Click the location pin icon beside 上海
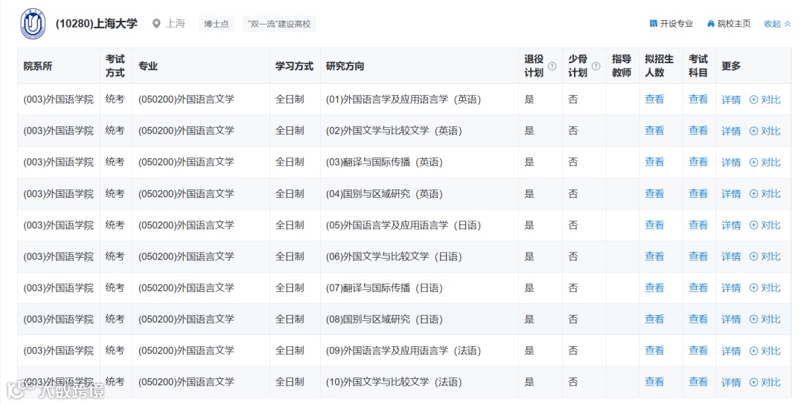Image resolution: width=804 pixels, height=405 pixels. click(x=156, y=24)
